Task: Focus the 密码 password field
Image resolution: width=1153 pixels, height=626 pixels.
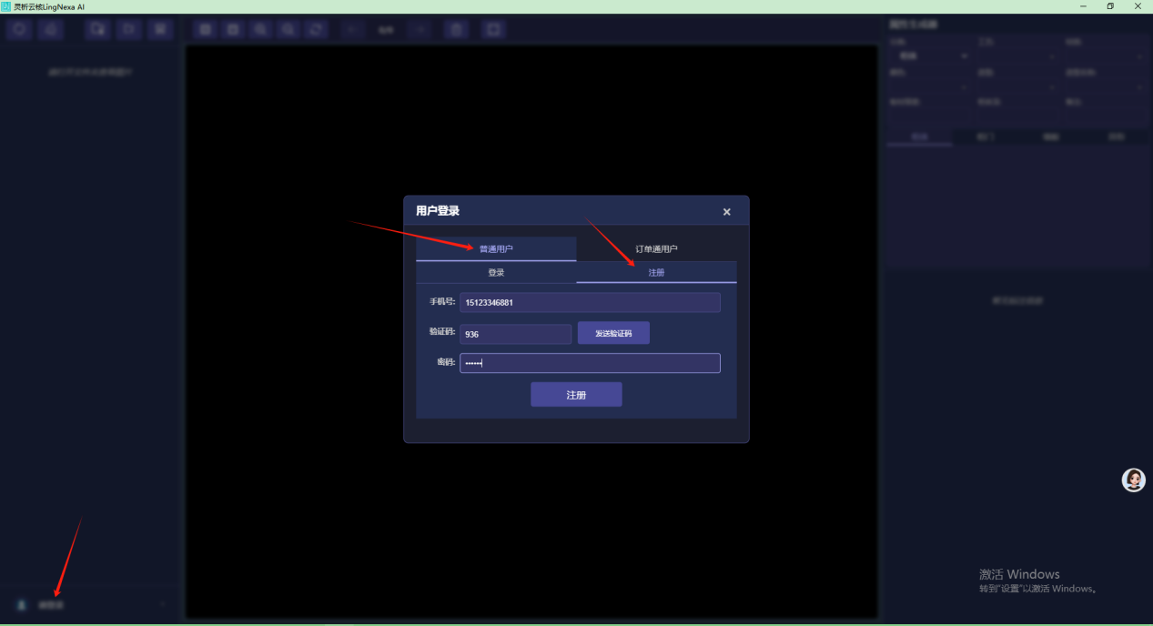Action: [x=590, y=363]
